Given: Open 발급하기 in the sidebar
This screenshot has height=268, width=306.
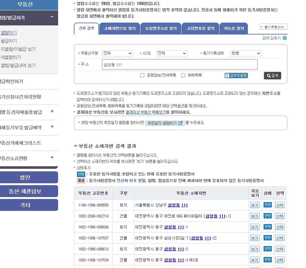Looking at the screenshot, I should coord(8,41).
